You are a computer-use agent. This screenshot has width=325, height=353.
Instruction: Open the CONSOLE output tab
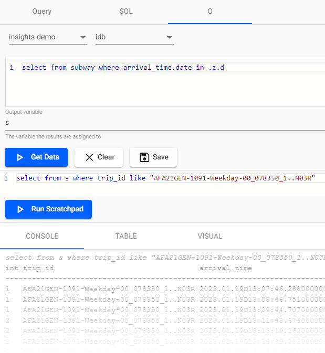(x=42, y=236)
